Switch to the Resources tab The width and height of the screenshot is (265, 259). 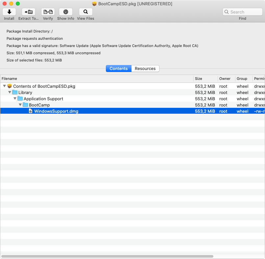pyautogui.click(x=145, y=69)
